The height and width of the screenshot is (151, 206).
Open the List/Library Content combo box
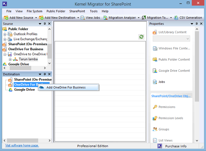[x=171, y=39]
